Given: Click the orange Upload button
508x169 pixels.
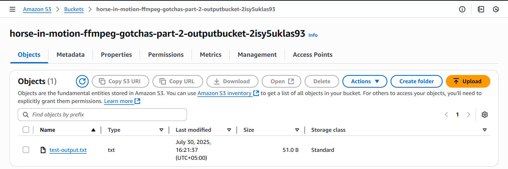Looking at the screenshot, I should pyautogui.click(x=468, y=81).
